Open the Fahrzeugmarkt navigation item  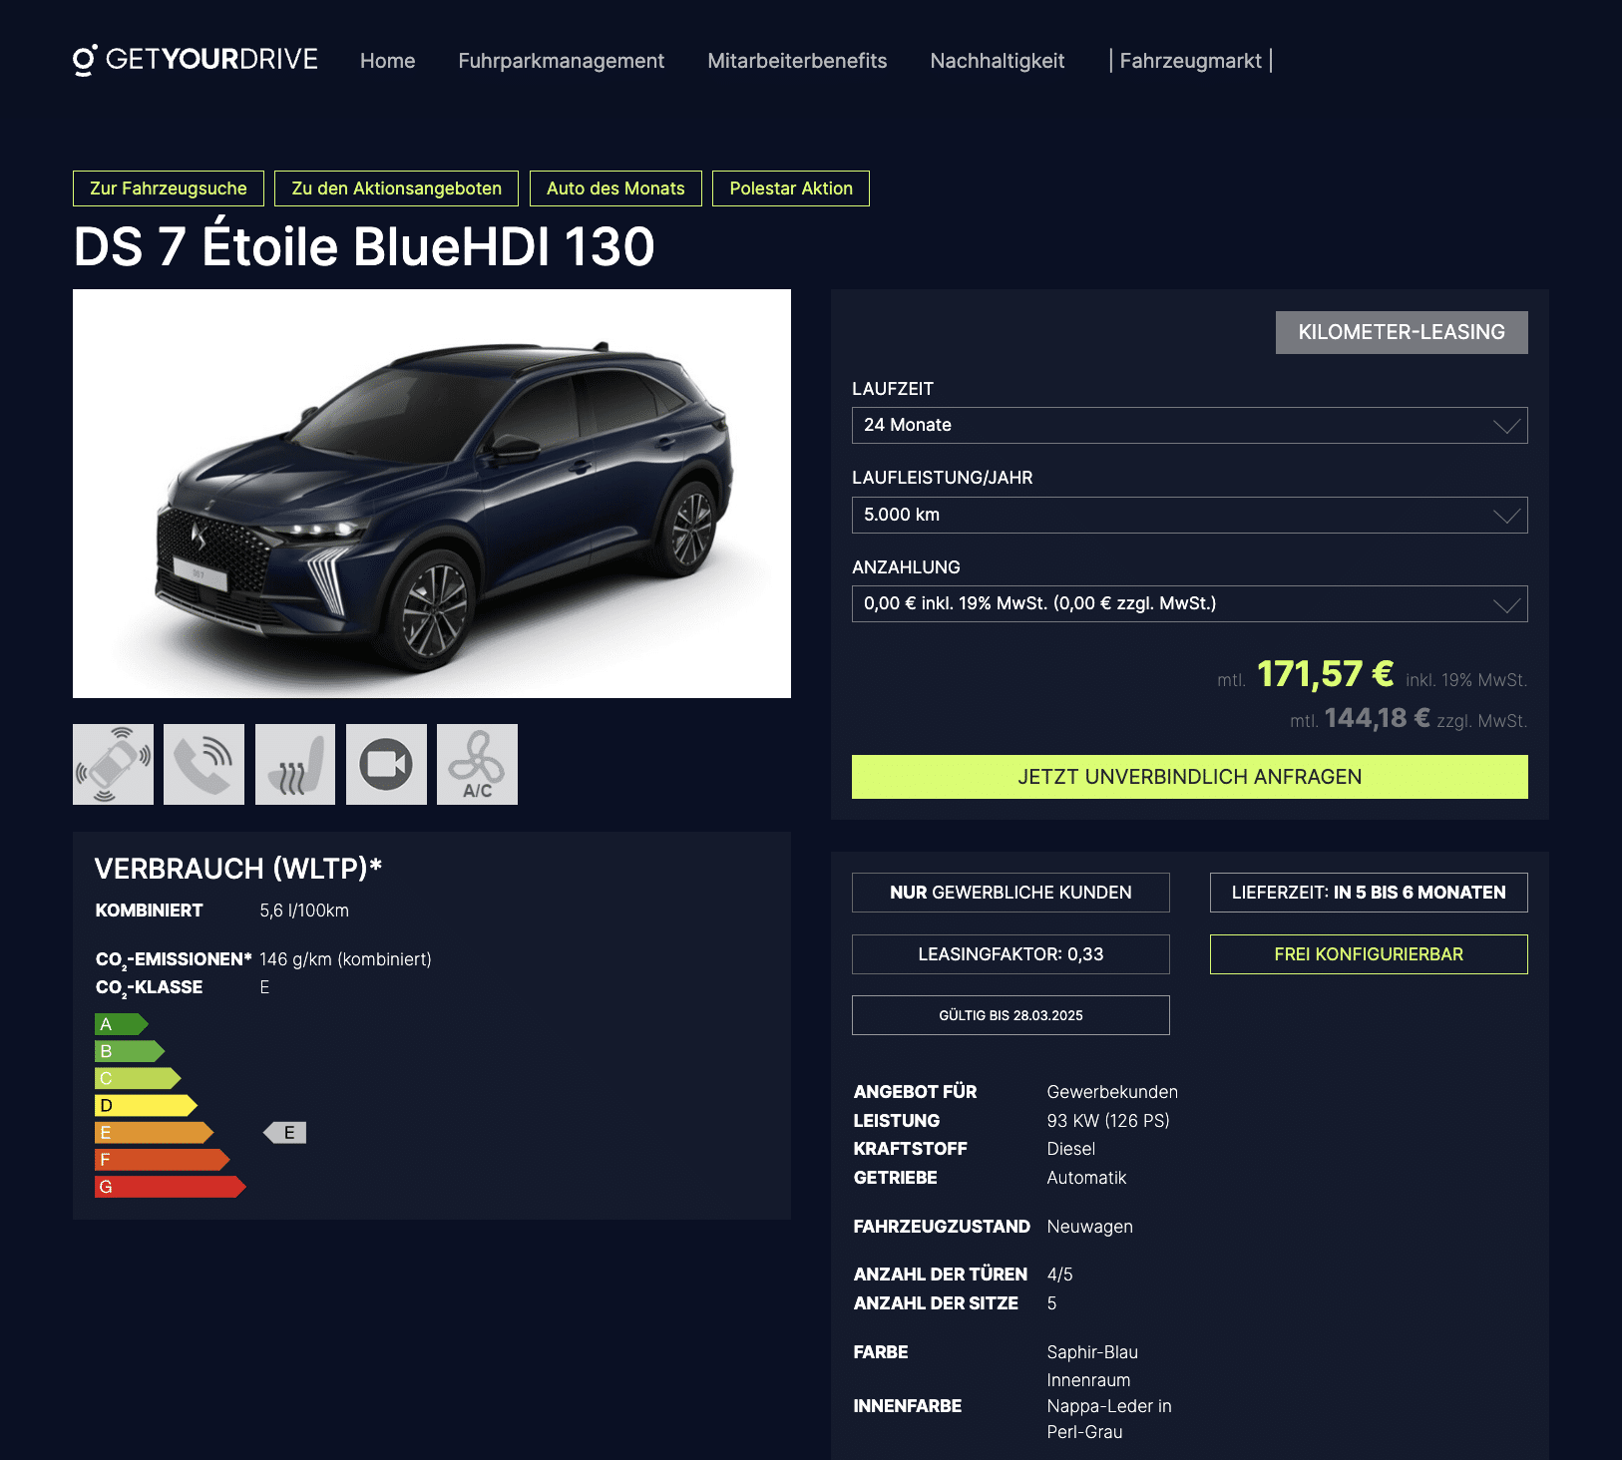point(1190,61)
